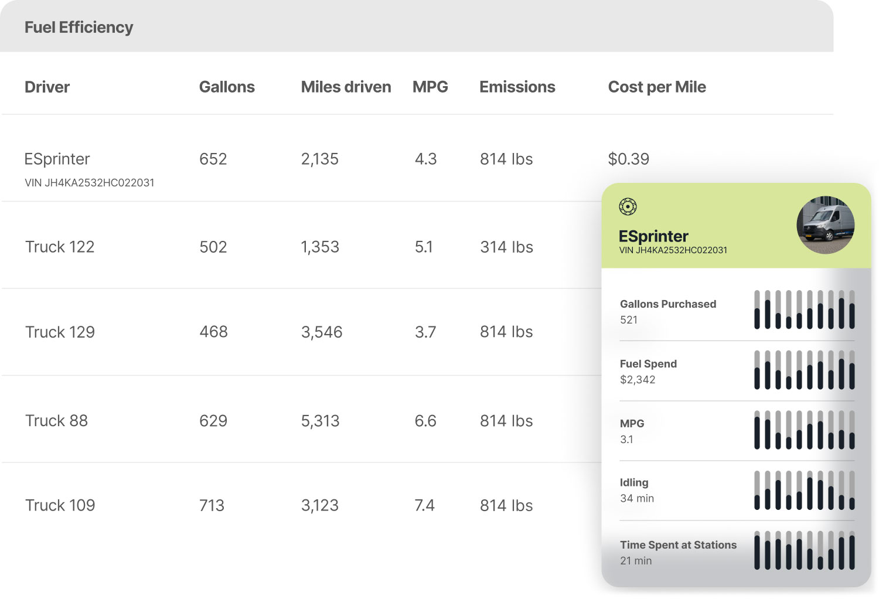Click the Gallons Purchased bar chart
Screen dimensions: 879x599
[804, 309]
